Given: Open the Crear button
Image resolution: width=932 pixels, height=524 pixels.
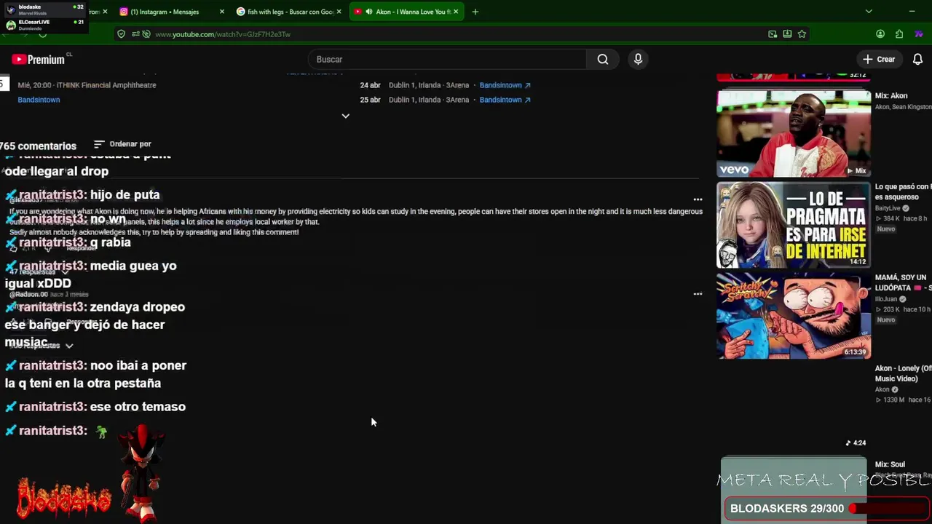Looking at the screenshot, I should 879,60.
